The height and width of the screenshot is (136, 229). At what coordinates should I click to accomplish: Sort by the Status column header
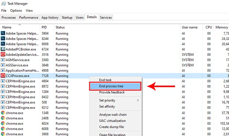pos(117,27)
